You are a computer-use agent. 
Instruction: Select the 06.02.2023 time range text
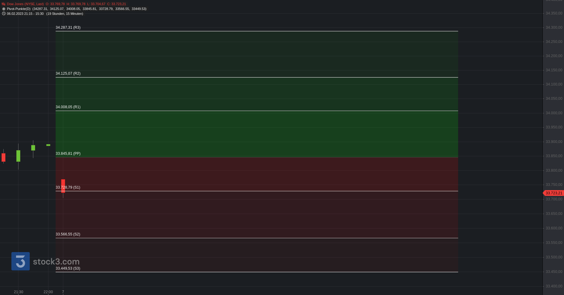click(x=25, y=14)
